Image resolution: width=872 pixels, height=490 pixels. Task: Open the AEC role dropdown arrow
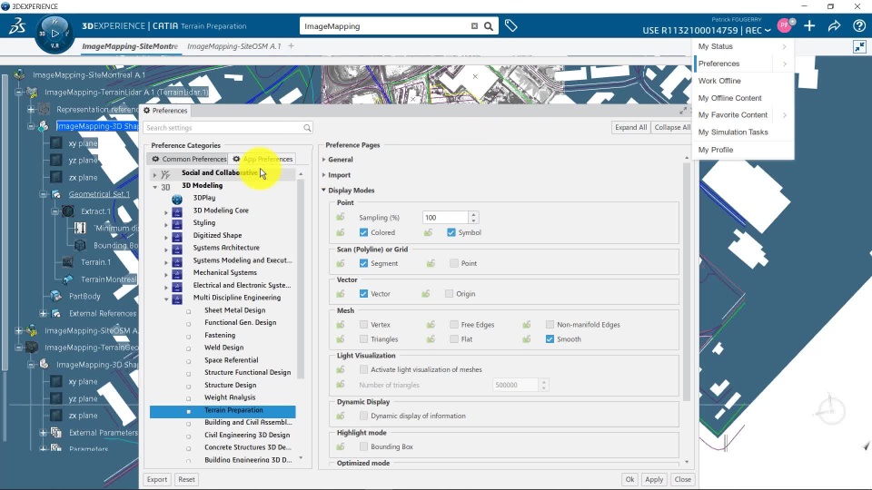point(768,31)
